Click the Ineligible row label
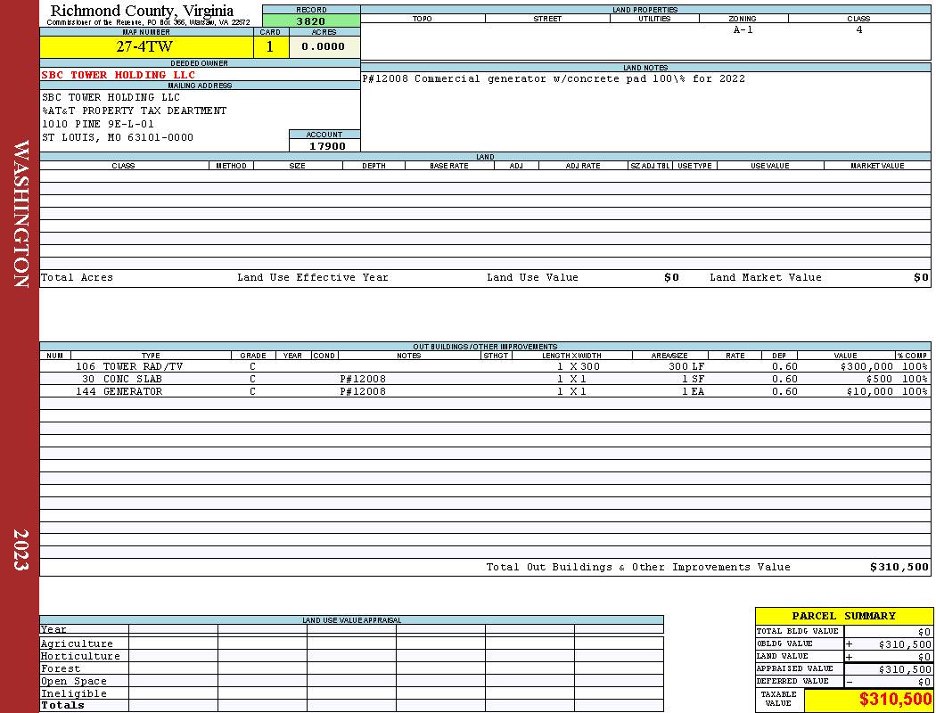Viewport: 936px width, 713px height. point(73,693)
